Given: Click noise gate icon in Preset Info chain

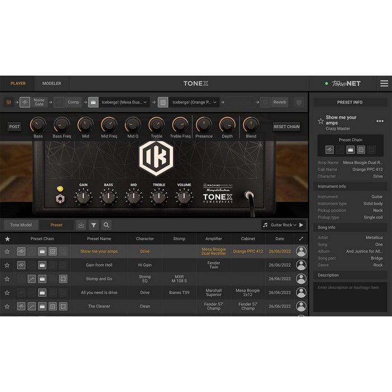Looking at the screenshot, I should pos(329,150).
